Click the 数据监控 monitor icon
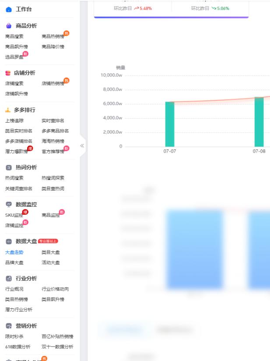The height and width of the screenshot is (361, 270). (x=9, y=205)
